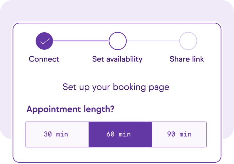Choose the highlighted 60 min option
Screen dimensions: 234x164
[120, 135]
